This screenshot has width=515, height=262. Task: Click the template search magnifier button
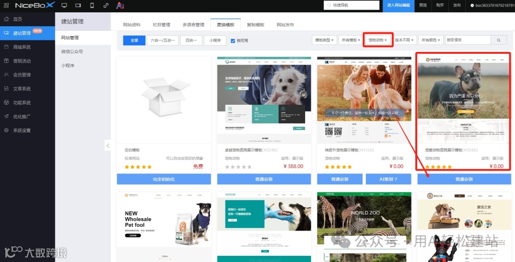(499, 40)
